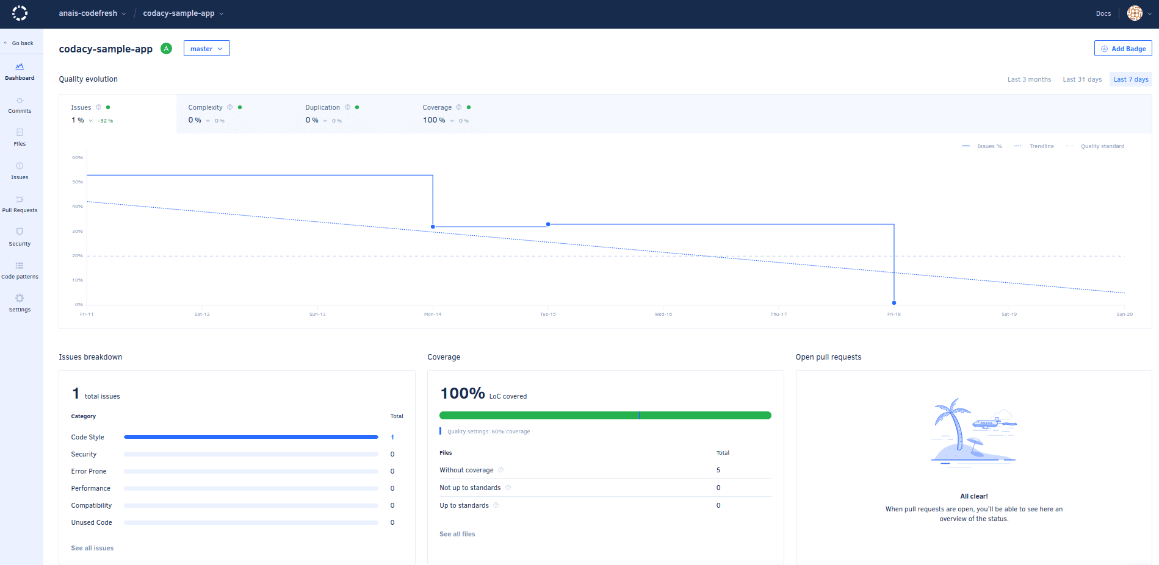Toggle the Quality standard legend item
The width and height of the screenshot is (1159, 565).
point(1096,146)
